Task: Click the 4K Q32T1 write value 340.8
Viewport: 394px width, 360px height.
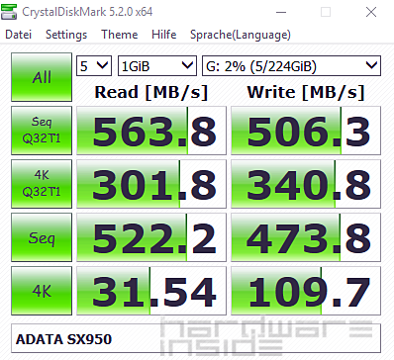Action: pyautogui.click(x=306, y=184)
